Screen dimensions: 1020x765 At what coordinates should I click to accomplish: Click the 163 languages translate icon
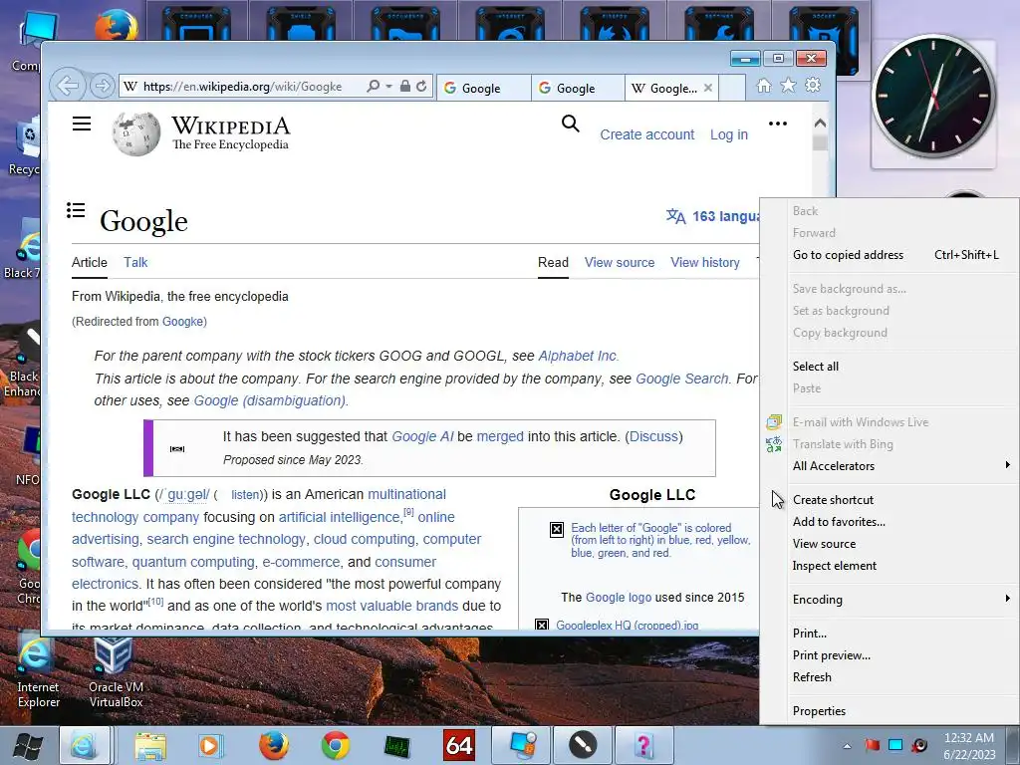[x=676, y=216]
